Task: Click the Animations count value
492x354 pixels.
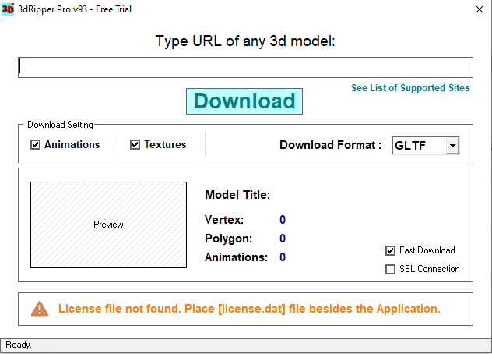Action: (283, 257)
